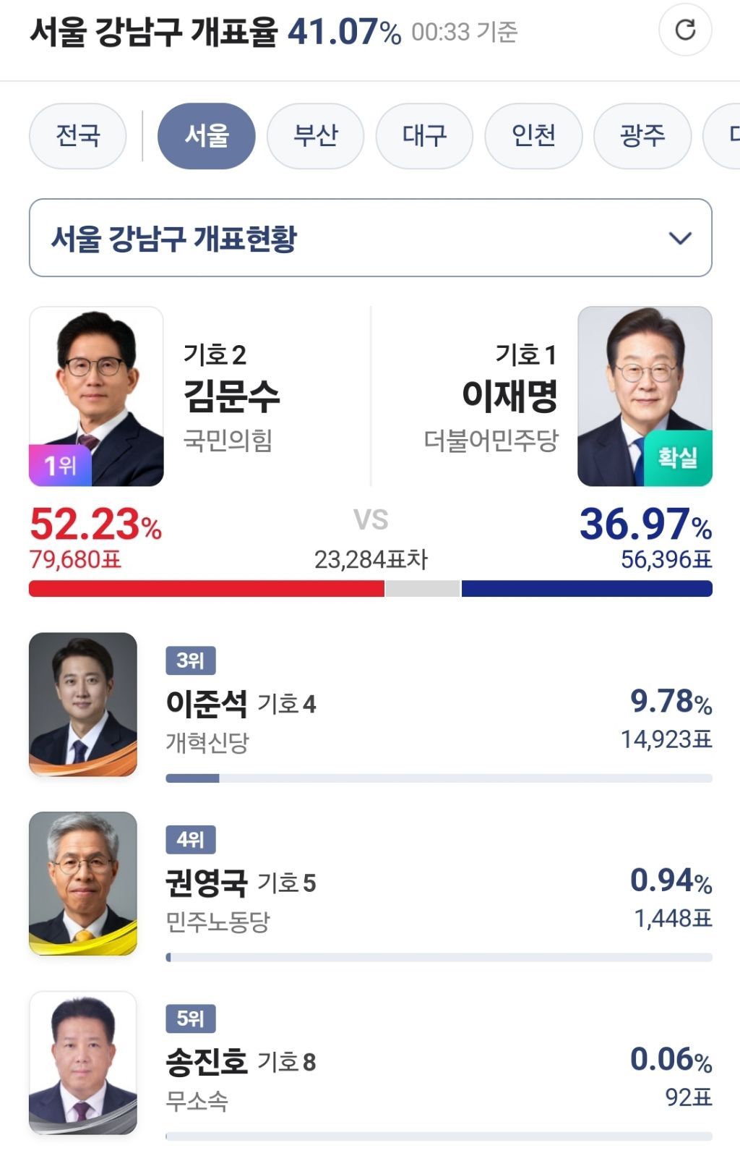Viewport: 740px width, 1169px height.
Task: Open the 광주 region tab
Action: pyautogui.click(x=642, y=136)
